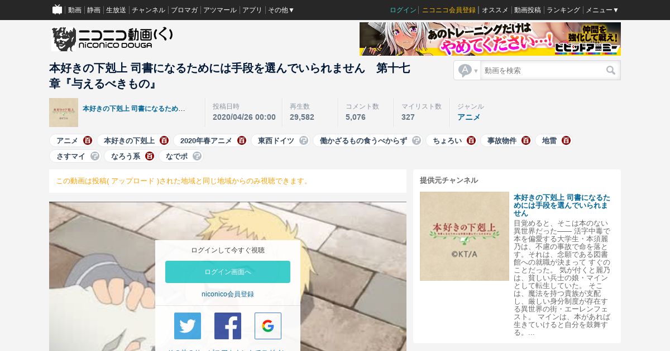Click the 事故物件 tag
The height and width of the screenshot is (351, 670).
point(502,140)
